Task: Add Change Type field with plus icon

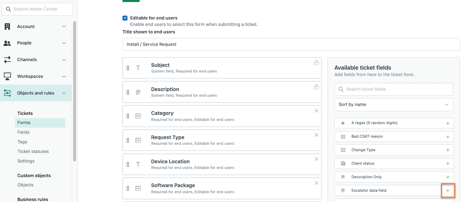Action: click(448, 150)
